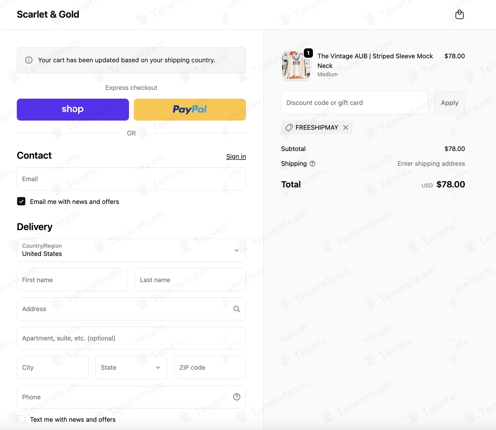Click the Sign in link

[236, 156]
